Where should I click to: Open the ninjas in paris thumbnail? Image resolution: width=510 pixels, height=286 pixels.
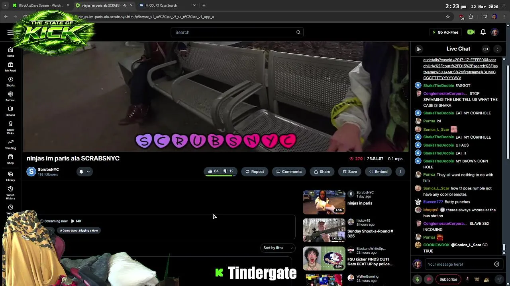point(324,202)
